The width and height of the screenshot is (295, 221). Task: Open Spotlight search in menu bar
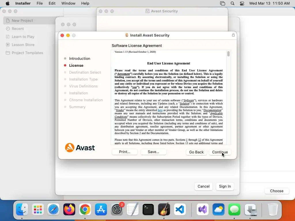tap(232, 3)
